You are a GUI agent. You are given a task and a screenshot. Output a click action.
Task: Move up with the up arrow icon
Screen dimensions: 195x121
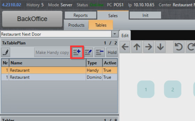coord(137,47)
